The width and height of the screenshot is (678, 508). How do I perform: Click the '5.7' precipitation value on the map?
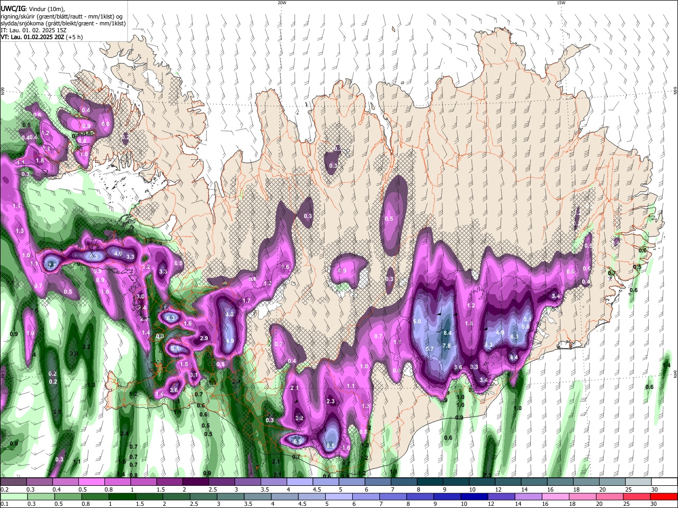tap(430, 349)
